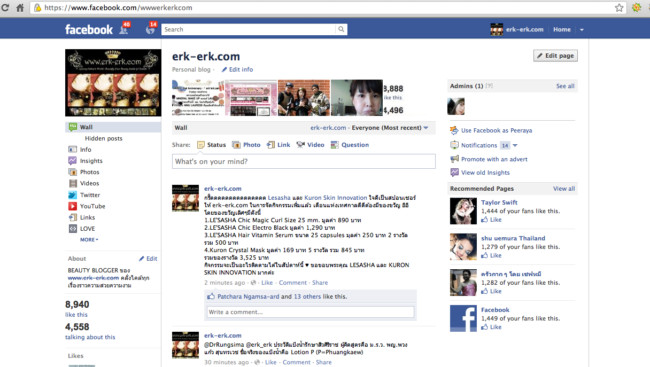Comment on the 2 minutes ago post
The width and height of the screenshot is (650, 367).
coord(293,283)
